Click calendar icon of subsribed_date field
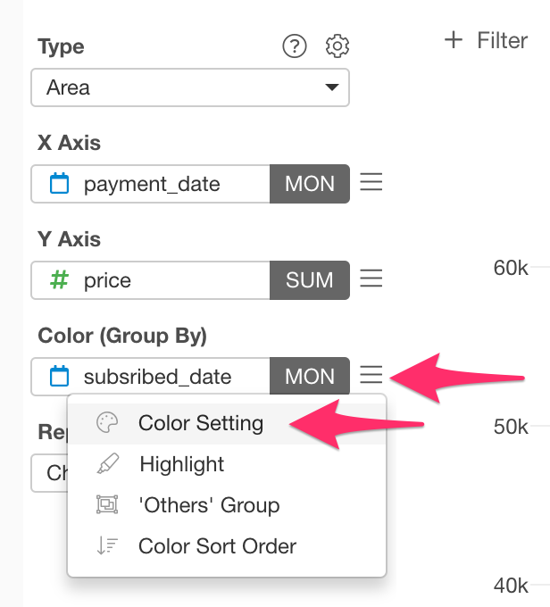The height and width of the screenshot is (607, 550). [x=59, y=376]
